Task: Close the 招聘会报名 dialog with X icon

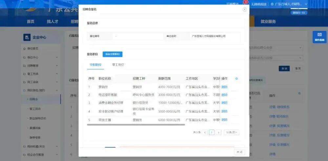Action: click(245, 10)
